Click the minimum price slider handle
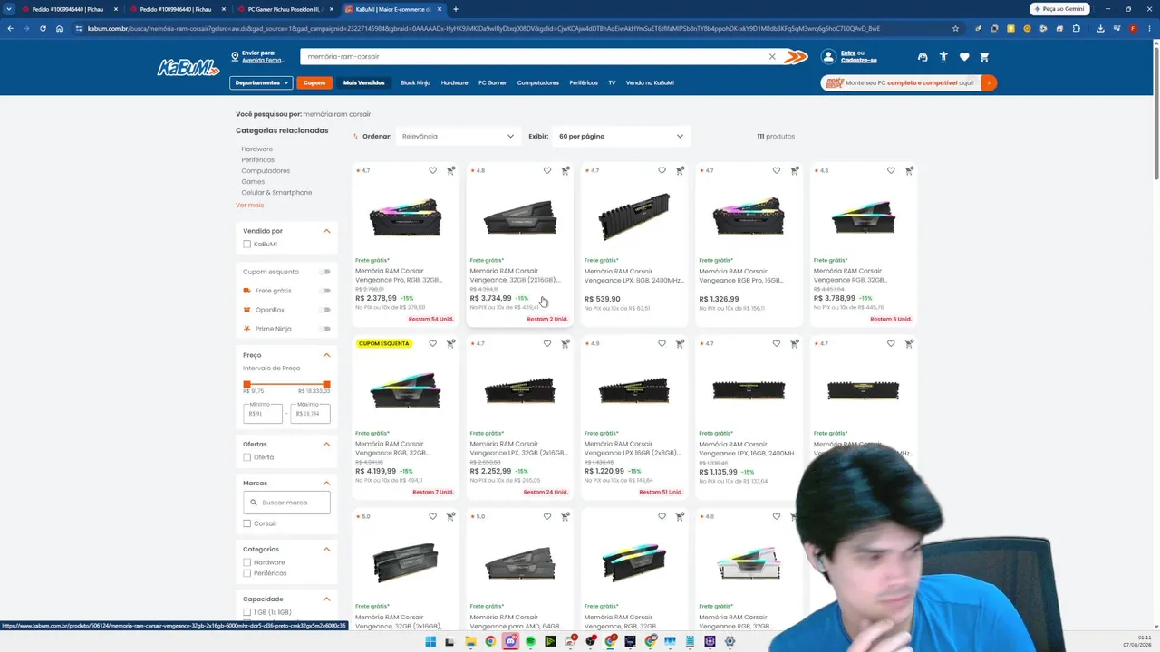The width and height of the screenshot is (1160, 652). click(246, 385)
